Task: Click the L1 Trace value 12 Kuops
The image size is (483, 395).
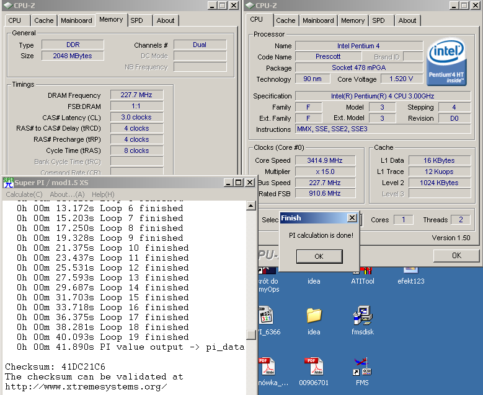Action: click(440, 171)
